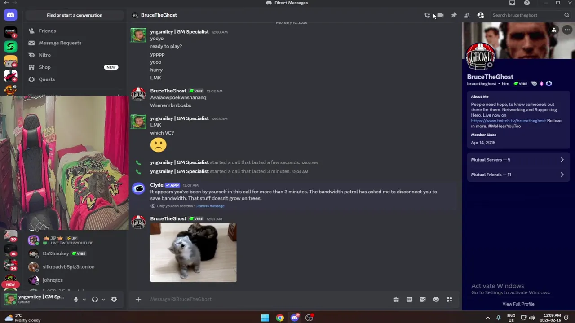Screen dimensions: 575x323
Task: Start a video call
Action: tap(441, 15)
